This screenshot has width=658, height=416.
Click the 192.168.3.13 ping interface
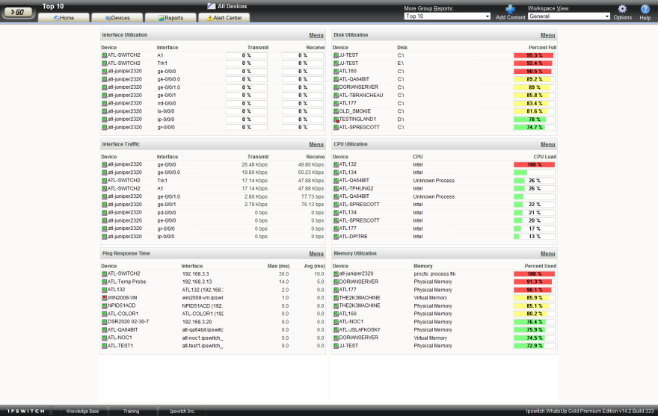[x=197, y=282]
